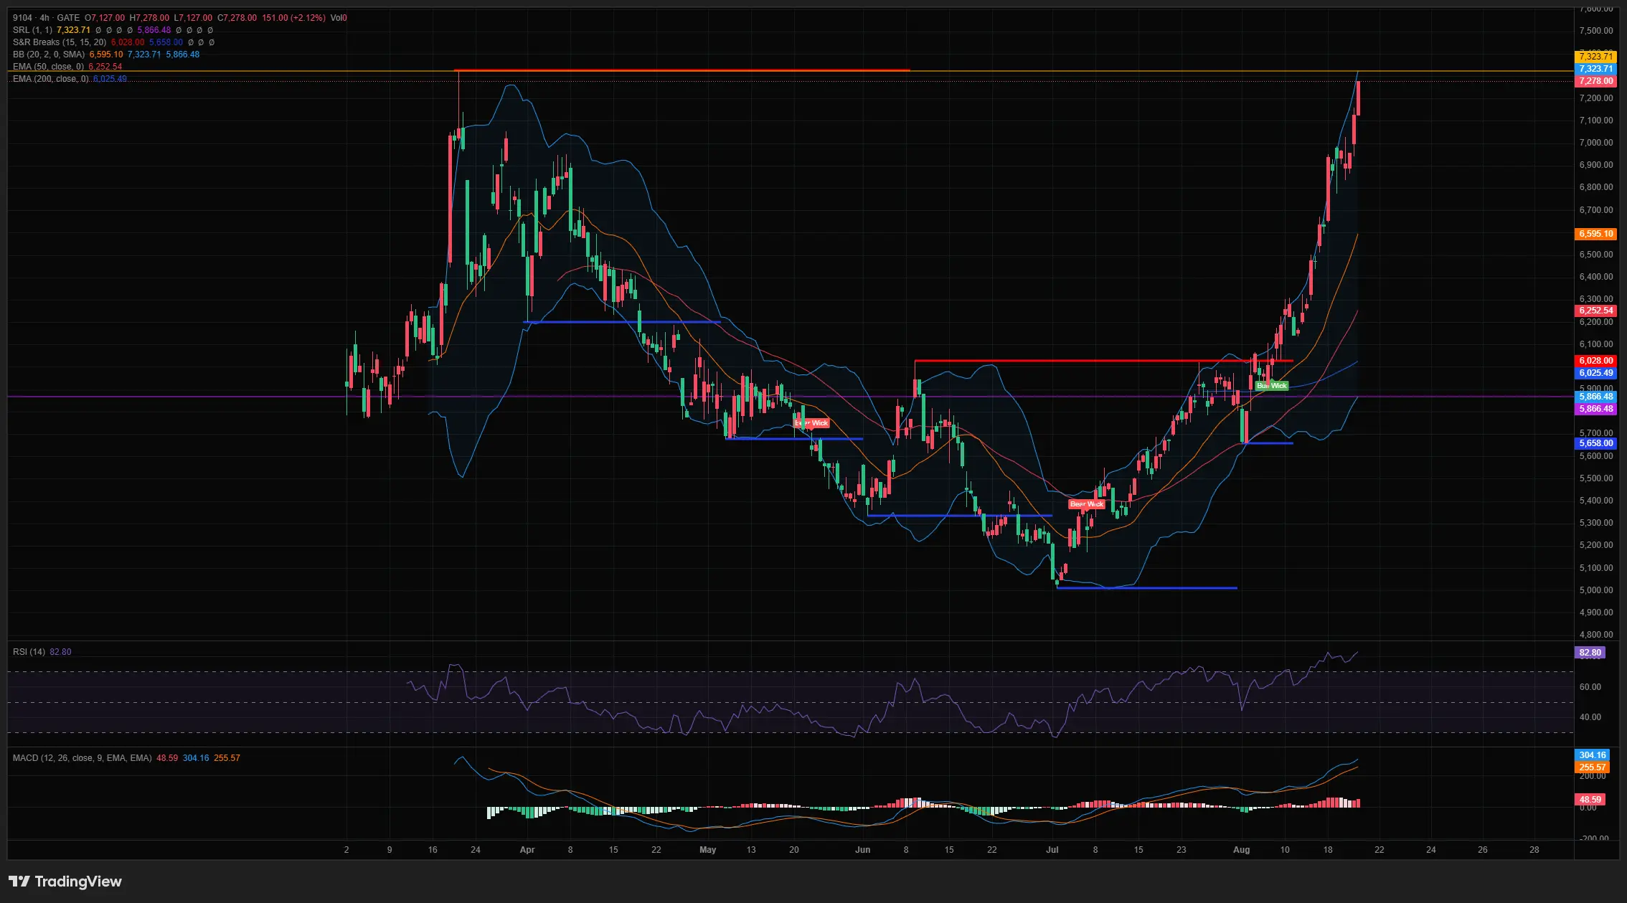
Task: Click the blue 6,025.49 price axis label
Action: [x=1595, y=373]
